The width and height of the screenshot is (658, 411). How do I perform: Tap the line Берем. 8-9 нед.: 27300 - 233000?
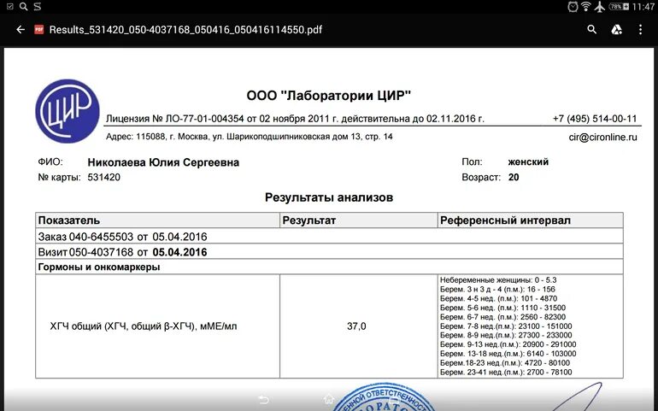(x=506, y=335)
